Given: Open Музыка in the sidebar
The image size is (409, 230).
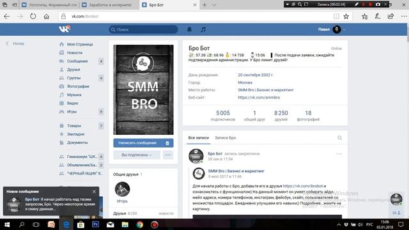Looking at the screenshot, I should 74,95.
